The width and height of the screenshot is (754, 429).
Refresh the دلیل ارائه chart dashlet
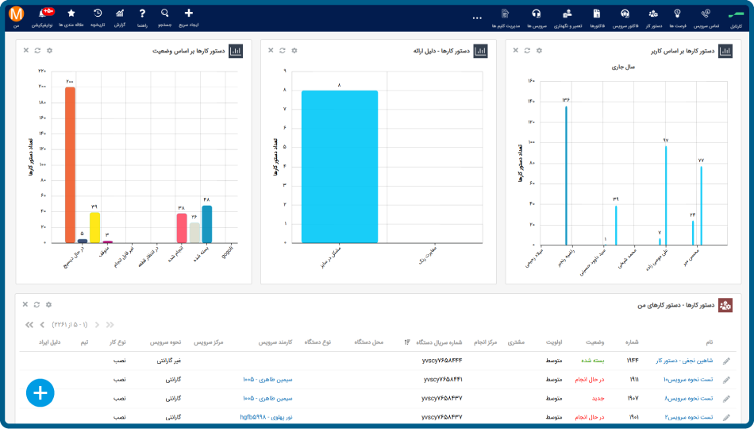click(x=283, y=51)
